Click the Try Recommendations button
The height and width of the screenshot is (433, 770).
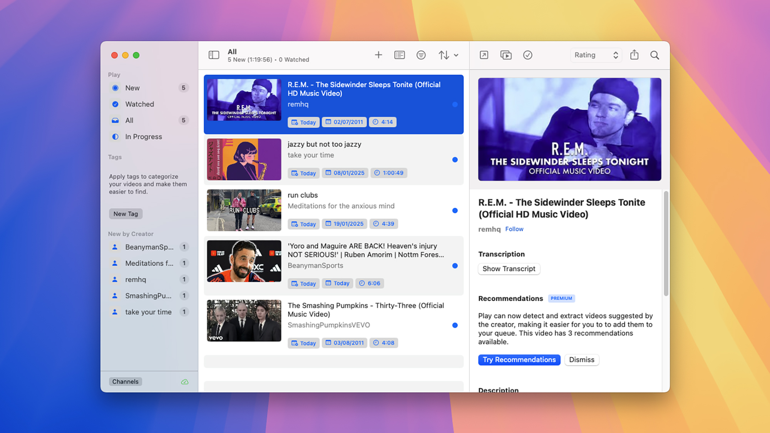pyautogui.click(x=519, y=359)
